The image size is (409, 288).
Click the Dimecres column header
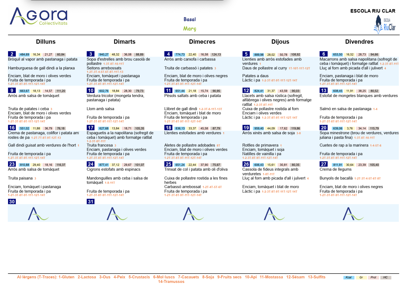[x=202, y=42]
